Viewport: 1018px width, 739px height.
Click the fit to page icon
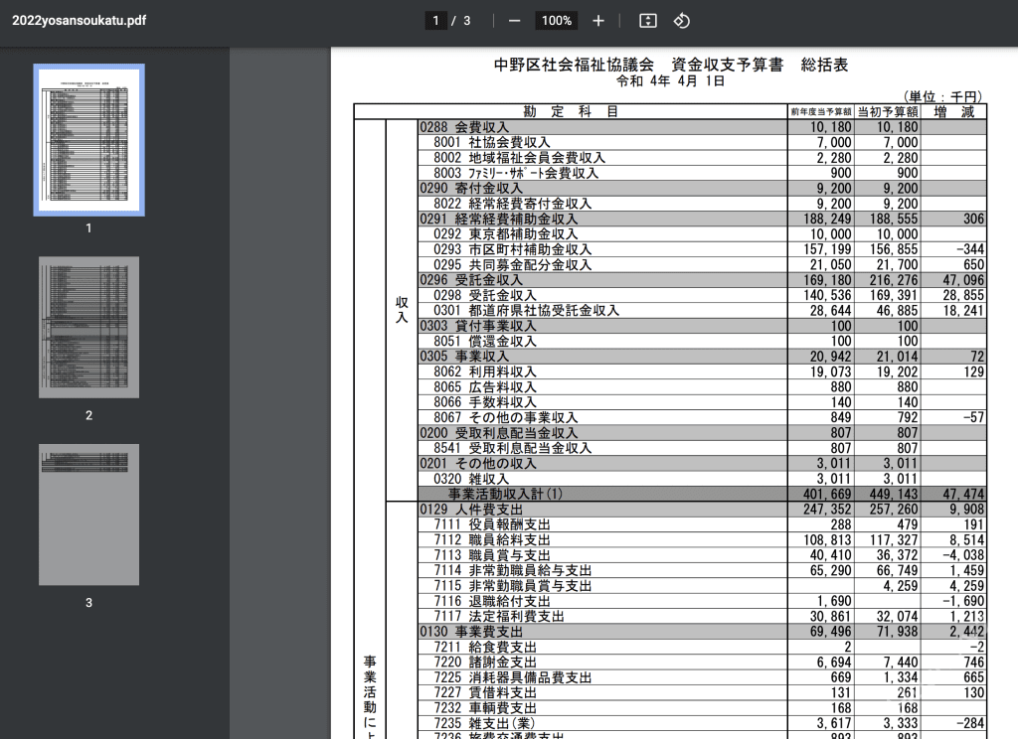[x=648, y=21]
